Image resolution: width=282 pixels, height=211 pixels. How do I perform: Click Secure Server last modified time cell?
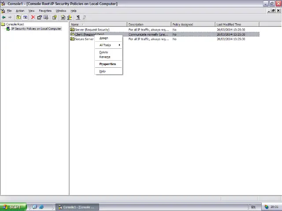(x=231, y=39)
